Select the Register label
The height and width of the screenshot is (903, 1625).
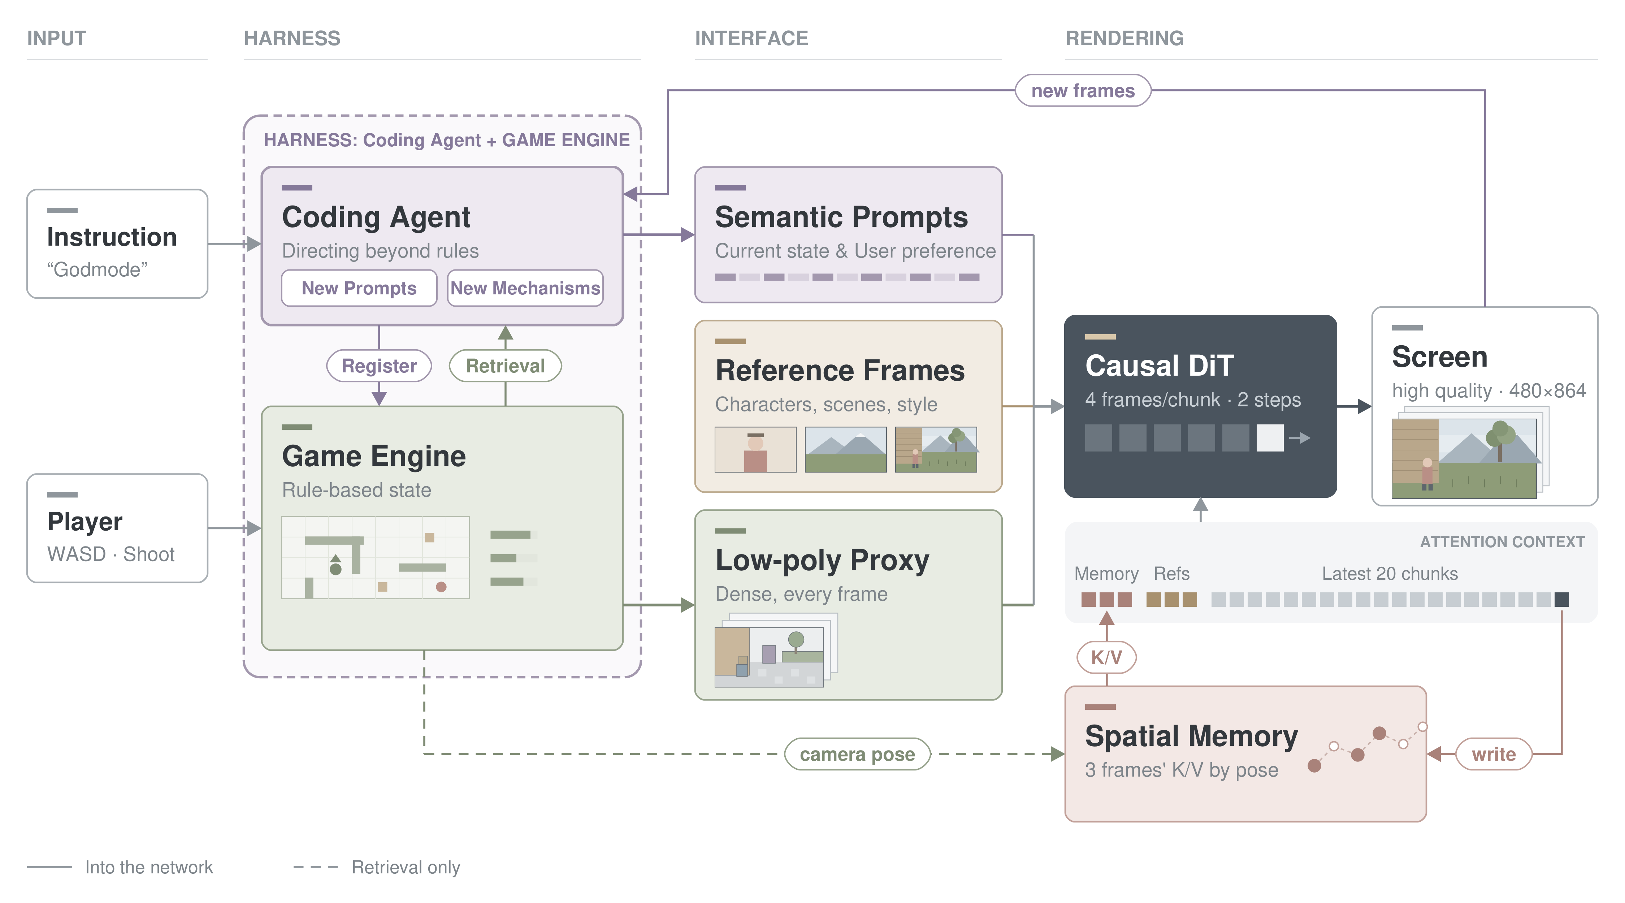point(378,366)
